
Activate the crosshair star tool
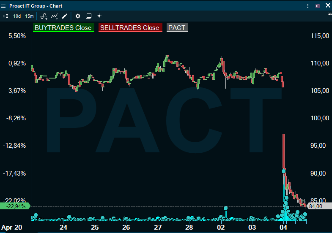99,16
